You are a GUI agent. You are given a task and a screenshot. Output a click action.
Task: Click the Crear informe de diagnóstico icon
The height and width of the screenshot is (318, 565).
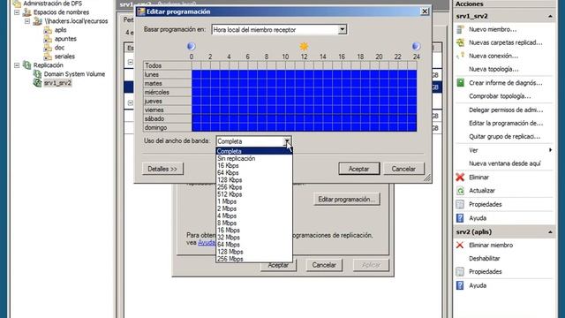tap(460, 82)
